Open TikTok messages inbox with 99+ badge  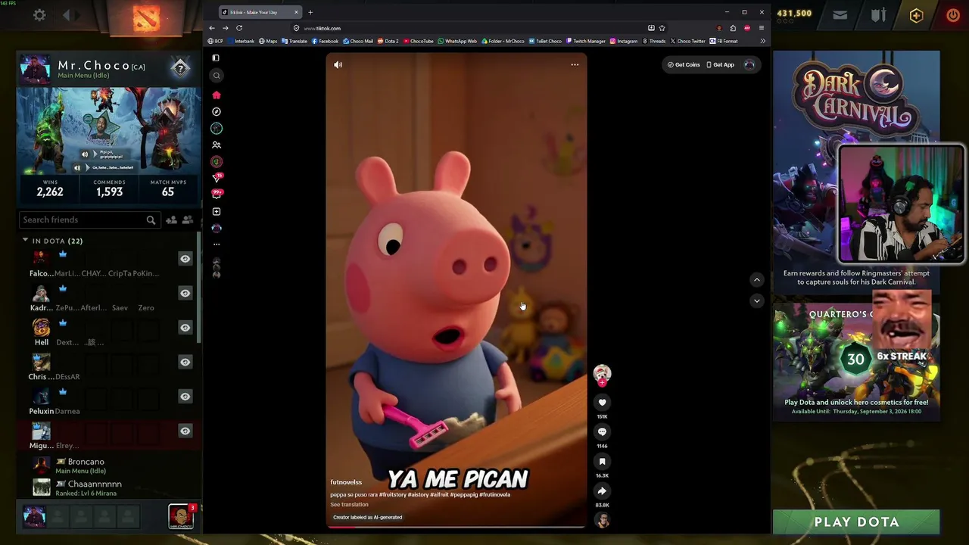[217, 195]
